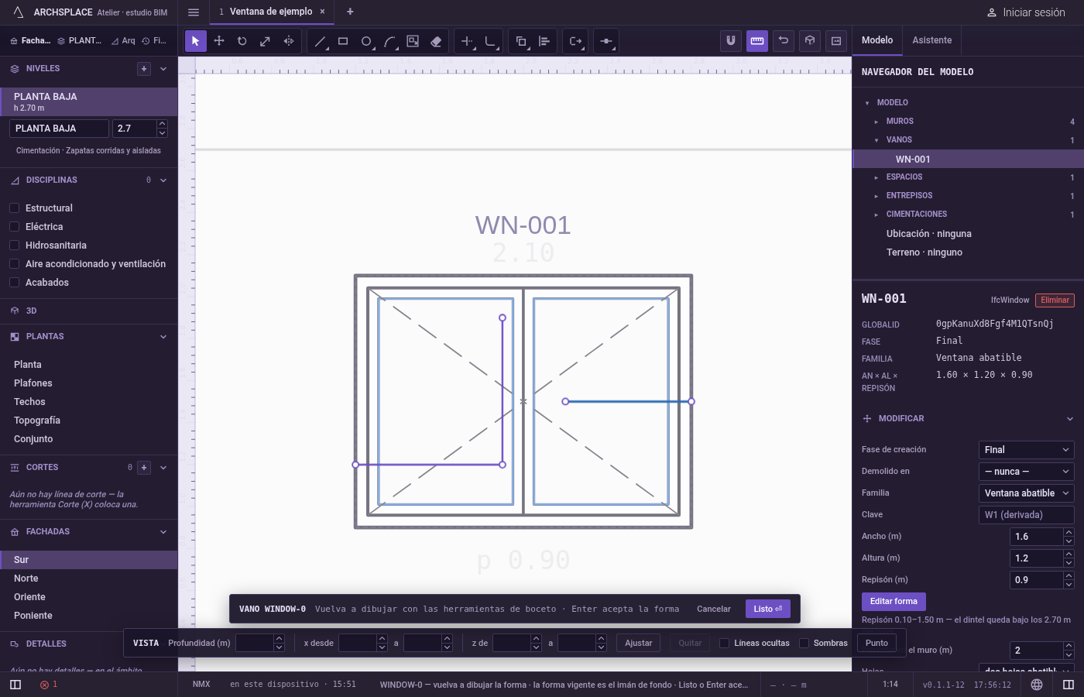Image resolution: width=1084 pixels, height=697 pixels.
Task: Increase the Ancho (m) stepper value
Action: 1069,532
